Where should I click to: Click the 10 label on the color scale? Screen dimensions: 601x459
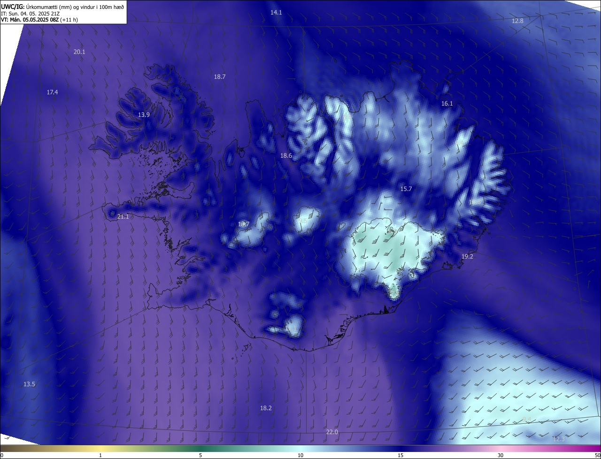point(300,455)
